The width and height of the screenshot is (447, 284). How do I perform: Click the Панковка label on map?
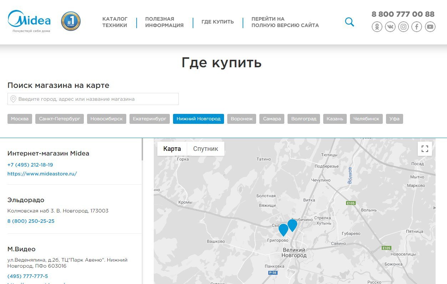(x=275, y=266)
